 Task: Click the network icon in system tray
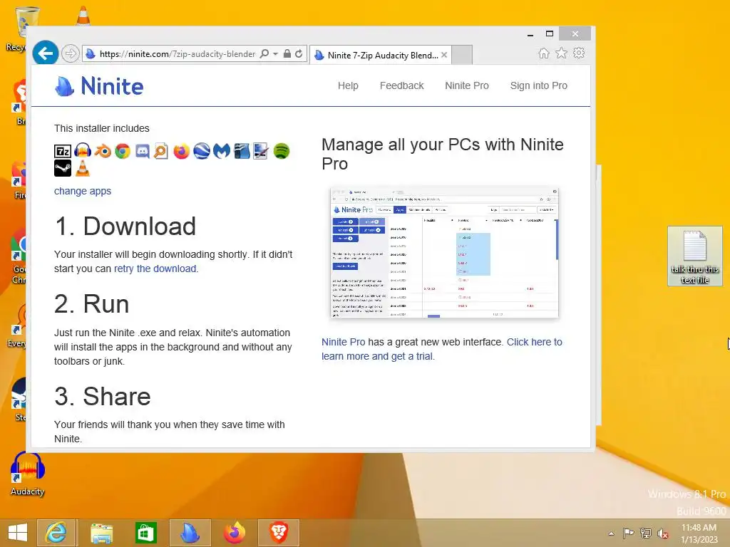click(645, 533)
